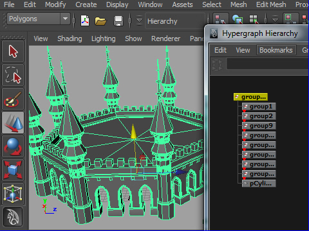
Task: Click the blue Z-axis arrow handle
Action: pos(181,172)
